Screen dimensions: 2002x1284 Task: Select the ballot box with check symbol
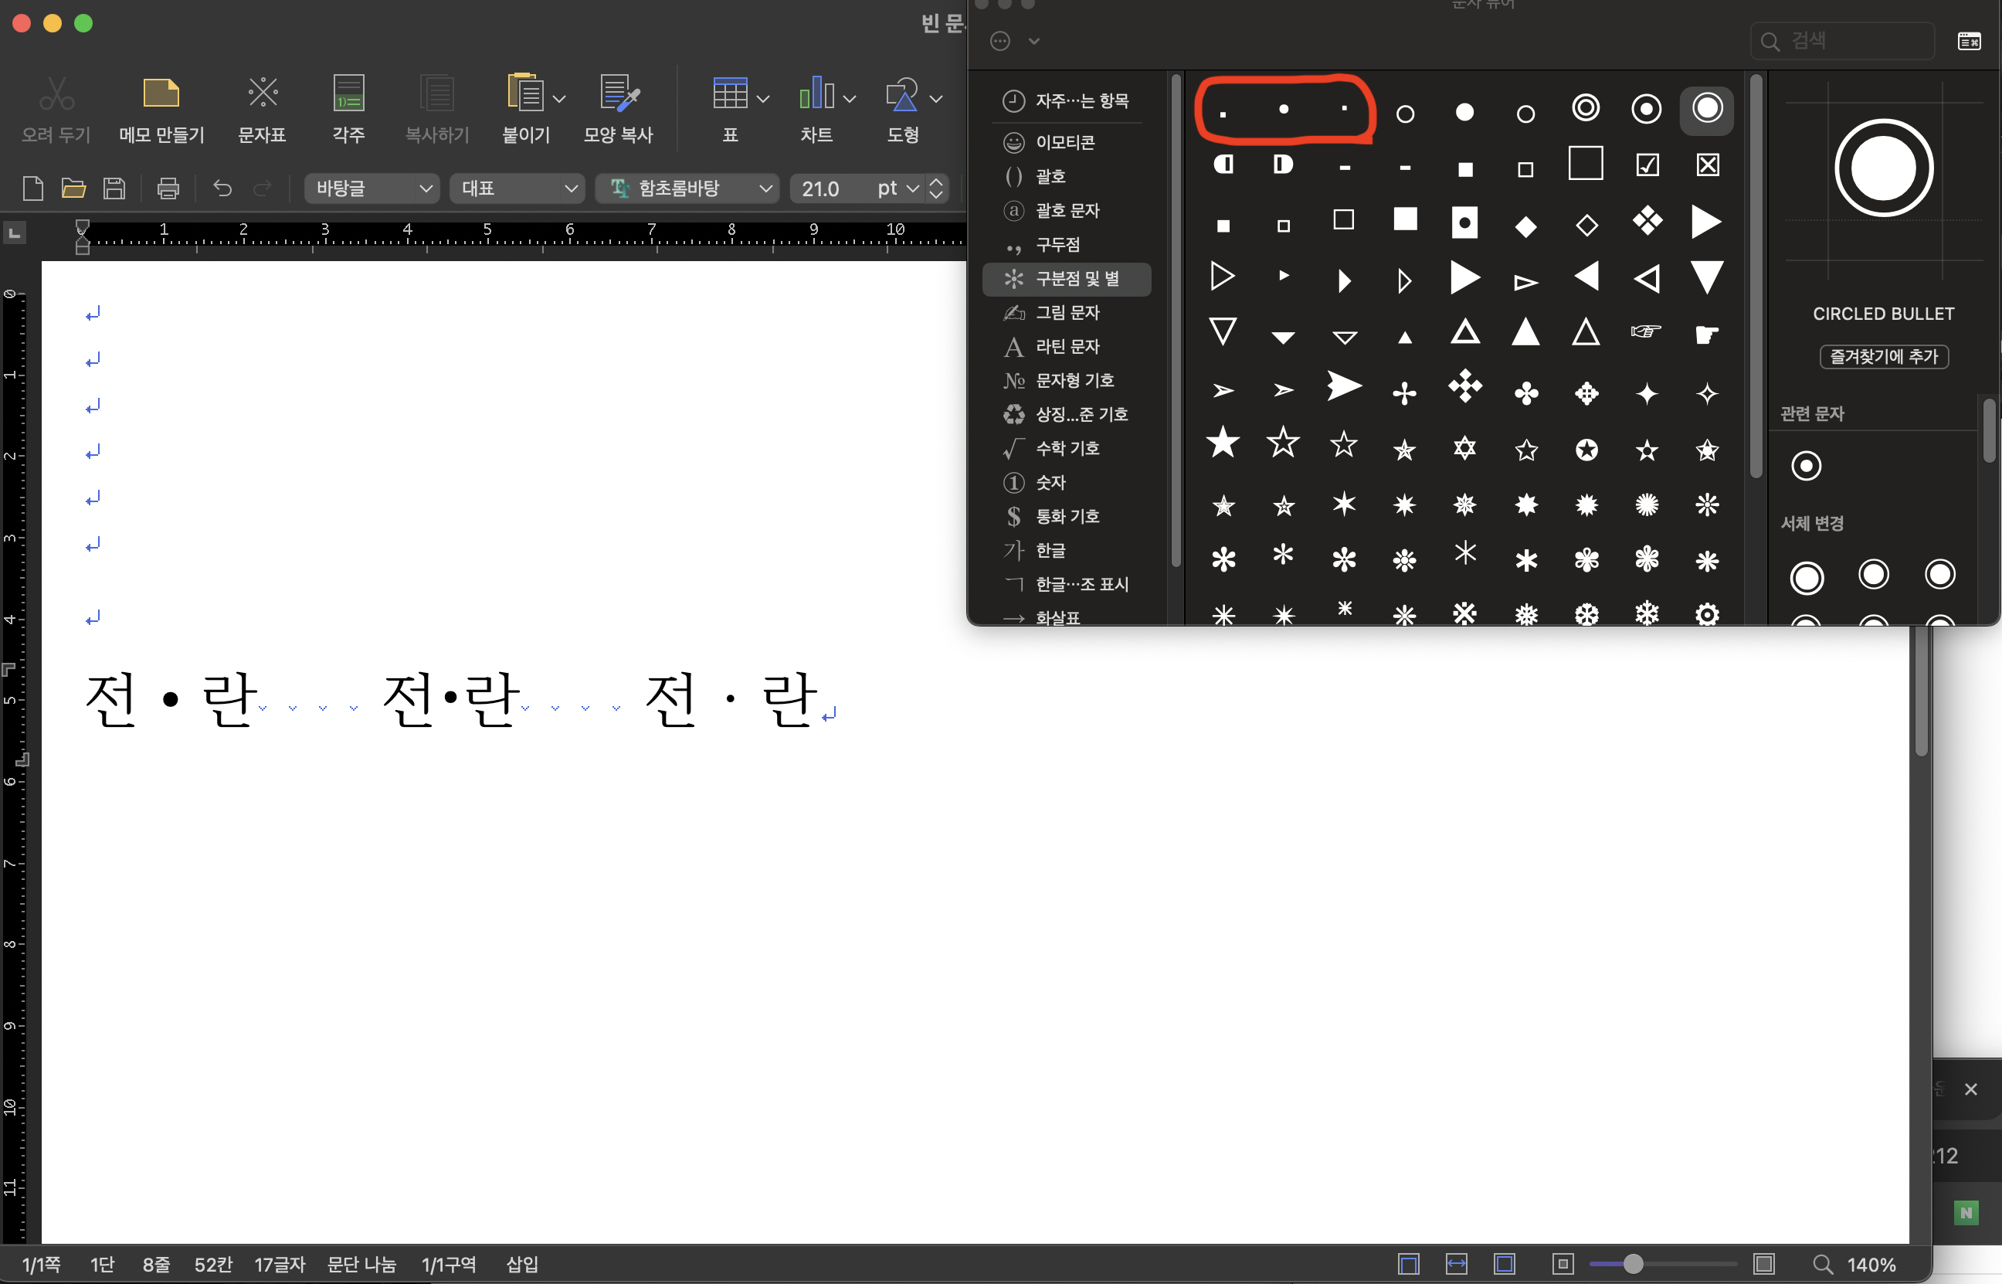pos(1647,165)
